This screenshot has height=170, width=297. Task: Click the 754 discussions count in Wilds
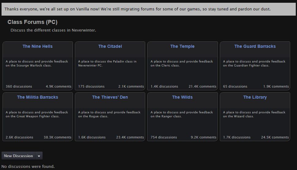[164, 137]
